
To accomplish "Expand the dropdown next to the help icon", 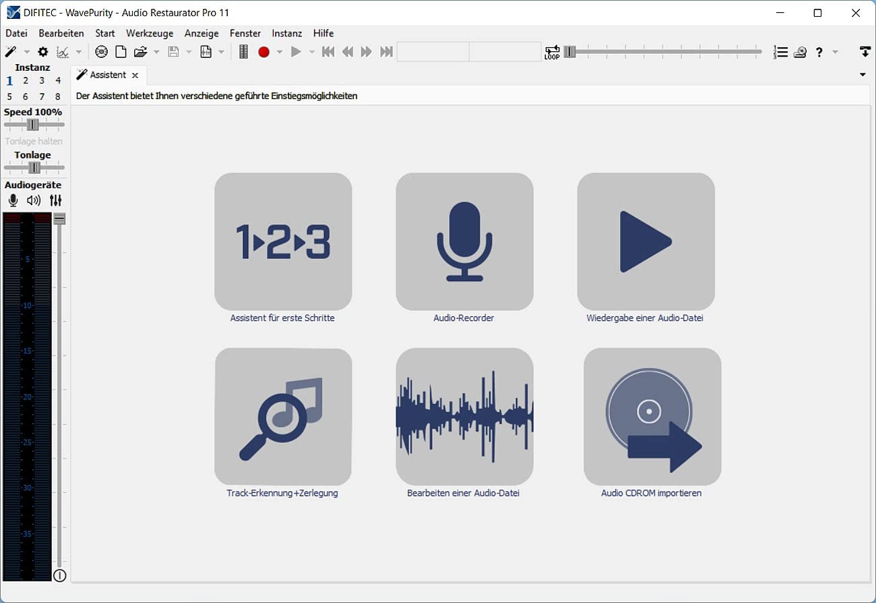I will pyautogui.click(x=836, y=52).
